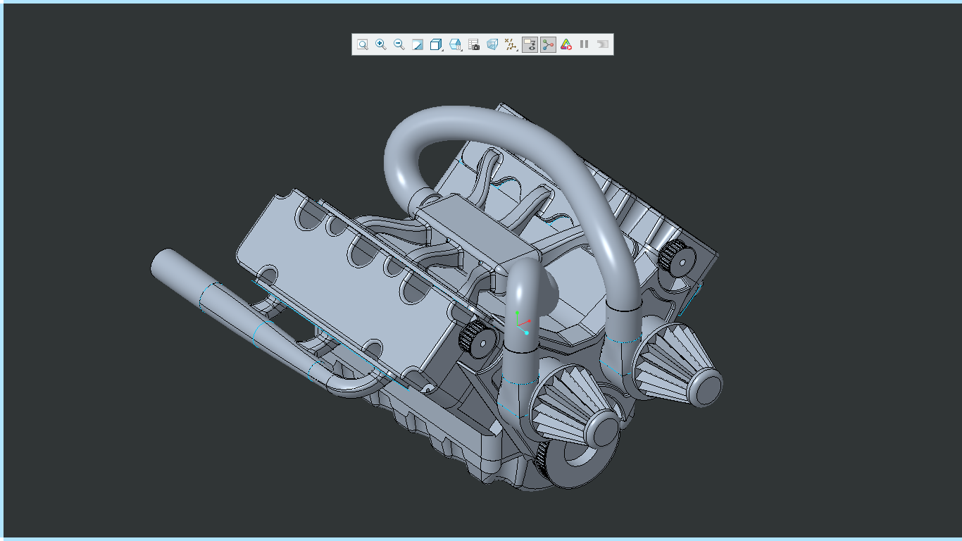The height and width of the screenshot is (541, 962).
Task: Open the View Manager camera-list icon
Action: [474, 44]
